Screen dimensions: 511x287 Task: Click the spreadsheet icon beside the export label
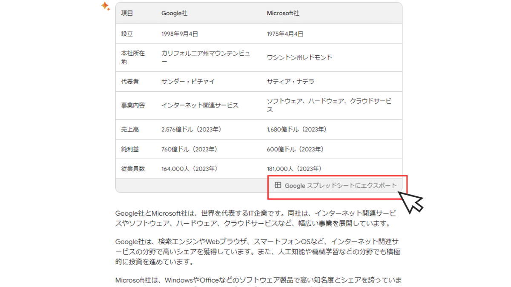tap(278, 185)
